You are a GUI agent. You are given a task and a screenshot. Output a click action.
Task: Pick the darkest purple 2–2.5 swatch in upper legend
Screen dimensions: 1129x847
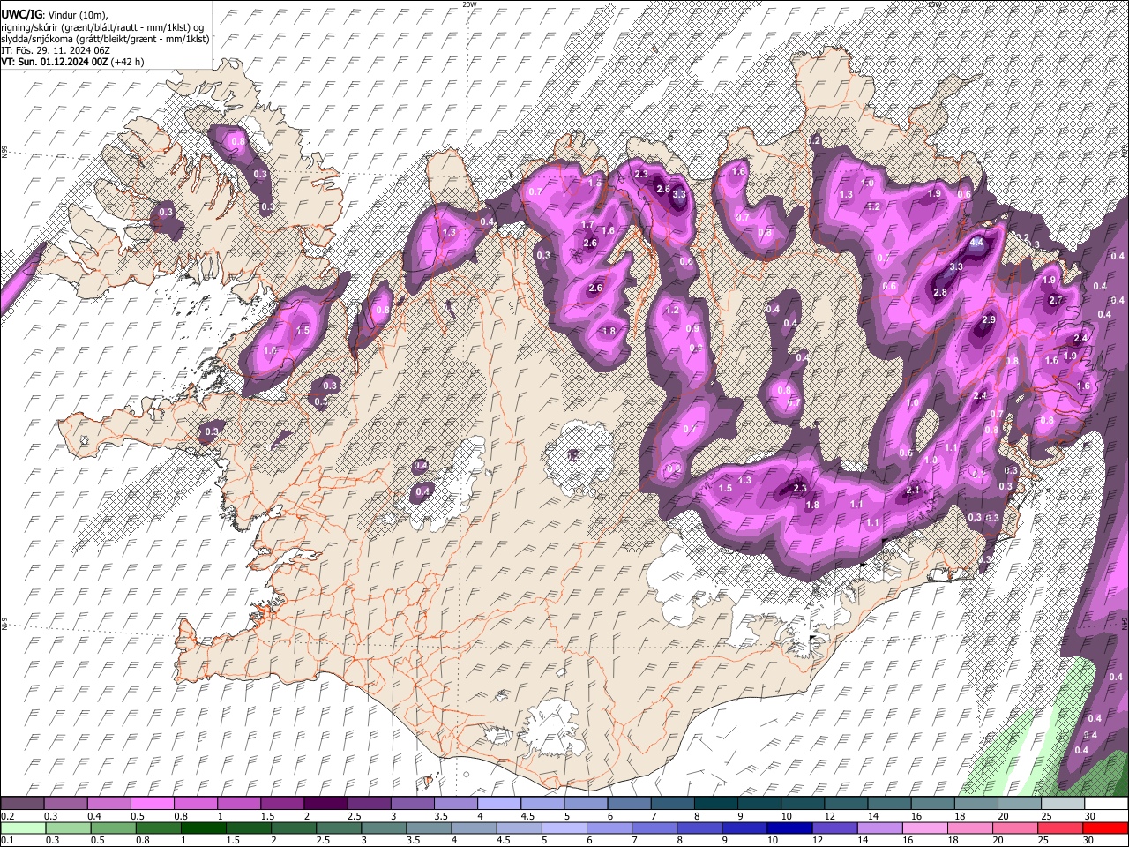pyautogui.click(x=325, y=804)
